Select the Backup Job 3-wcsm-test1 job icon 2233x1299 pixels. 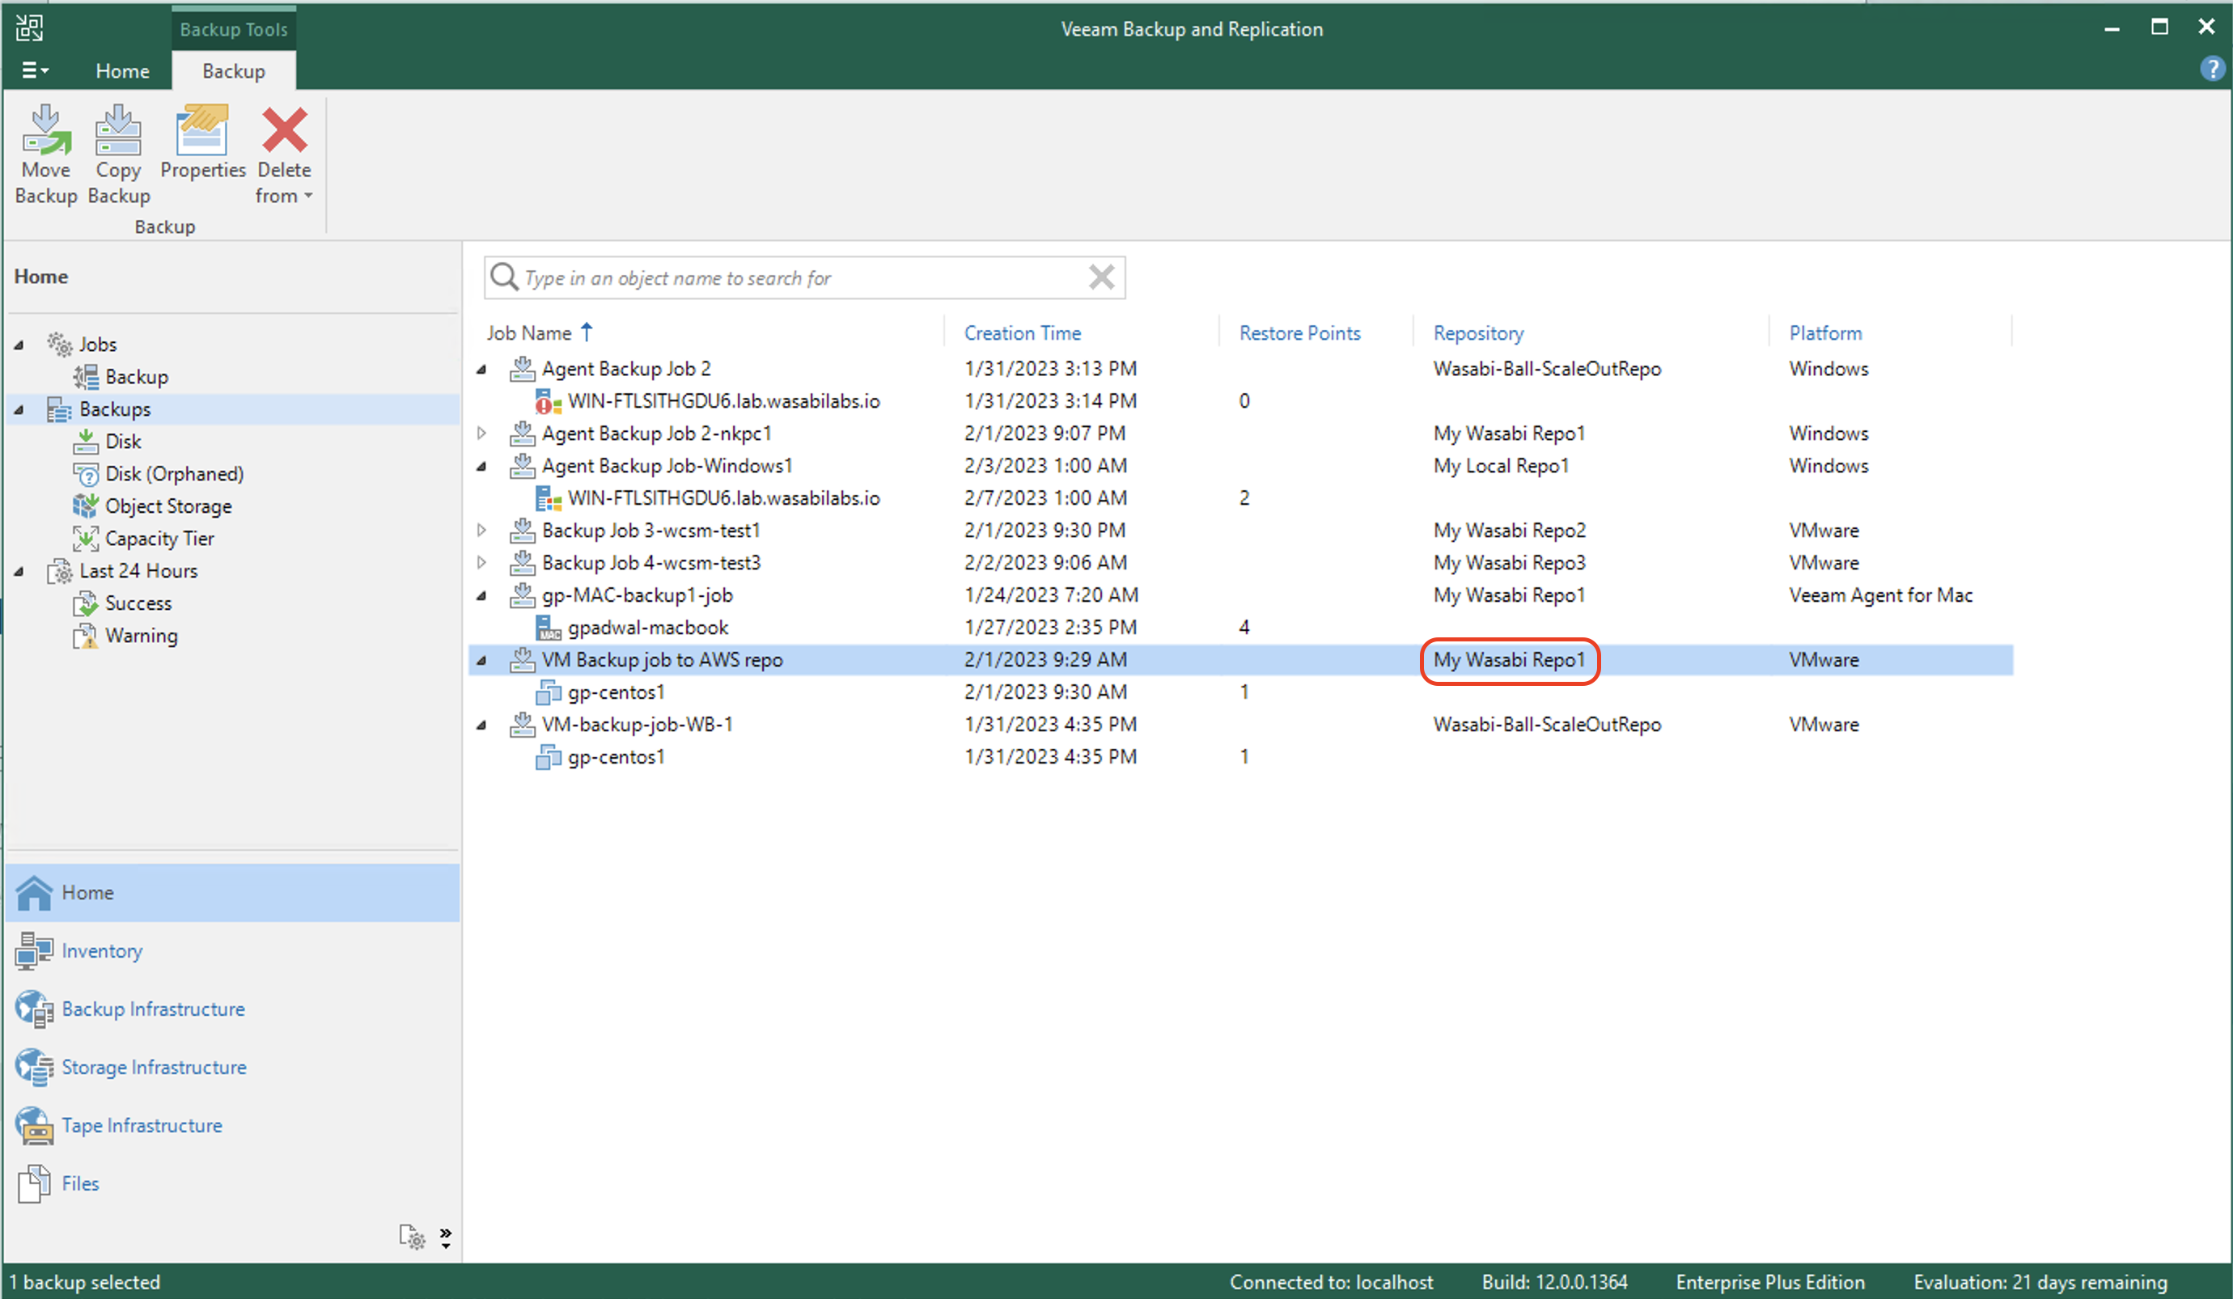coord(523,530)
